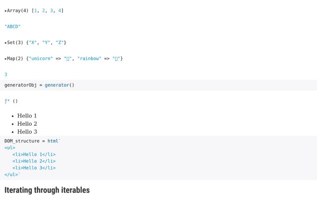The height and width of the screenshot is (198, 317).
Task: Click the Map(2) label
Action: pyautogui.click(x=15, y=58)
